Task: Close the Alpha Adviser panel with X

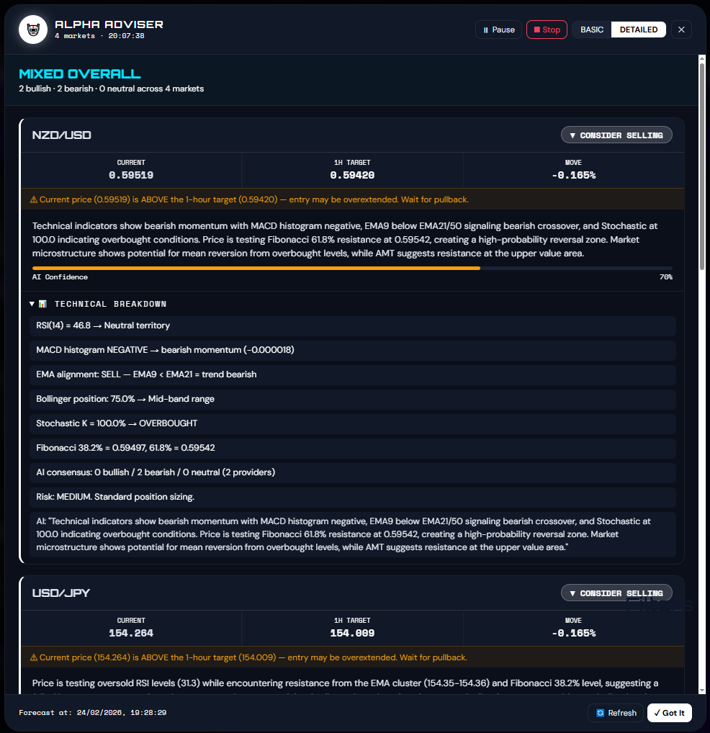Action: click(x=681, y=30)
